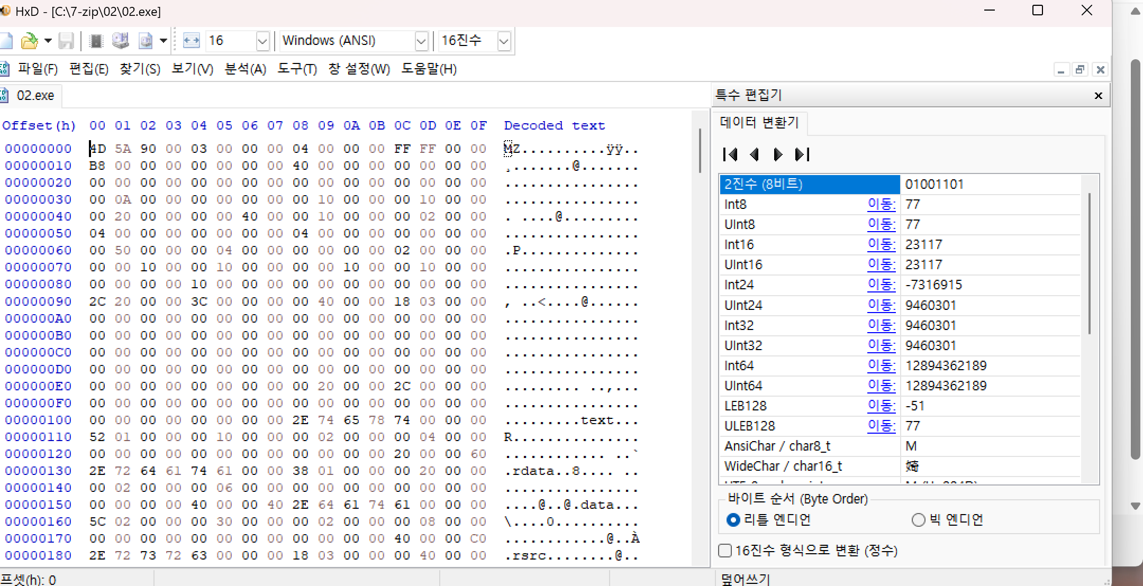Image resolution: width=1143 pixels, height=586 pixels.
Task: Click the open disk image icon
Action: pos(146,41)
